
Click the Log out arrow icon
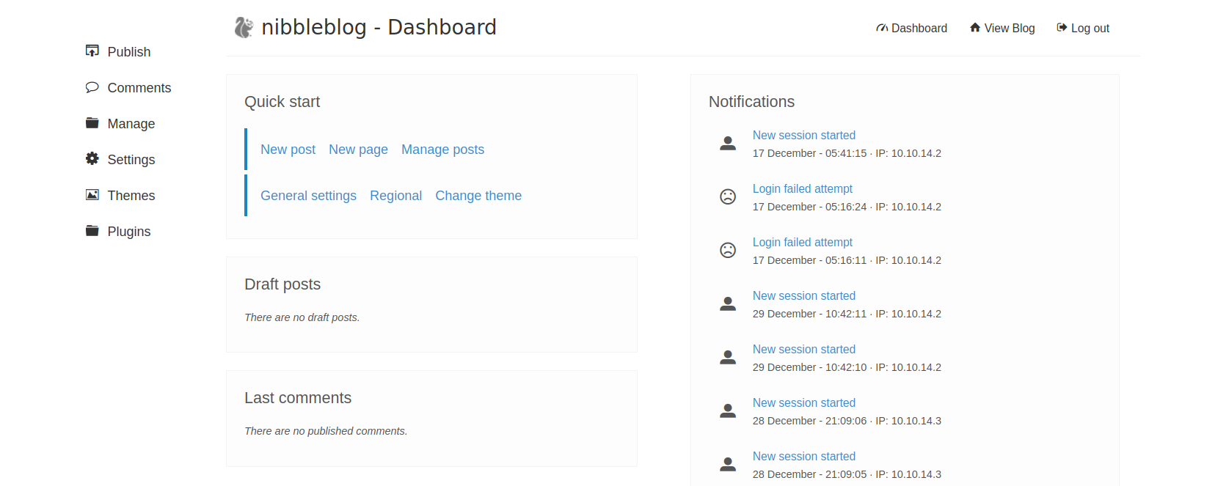click(1061, 28)
